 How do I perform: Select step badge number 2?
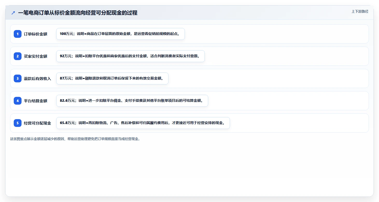(18, 56)
